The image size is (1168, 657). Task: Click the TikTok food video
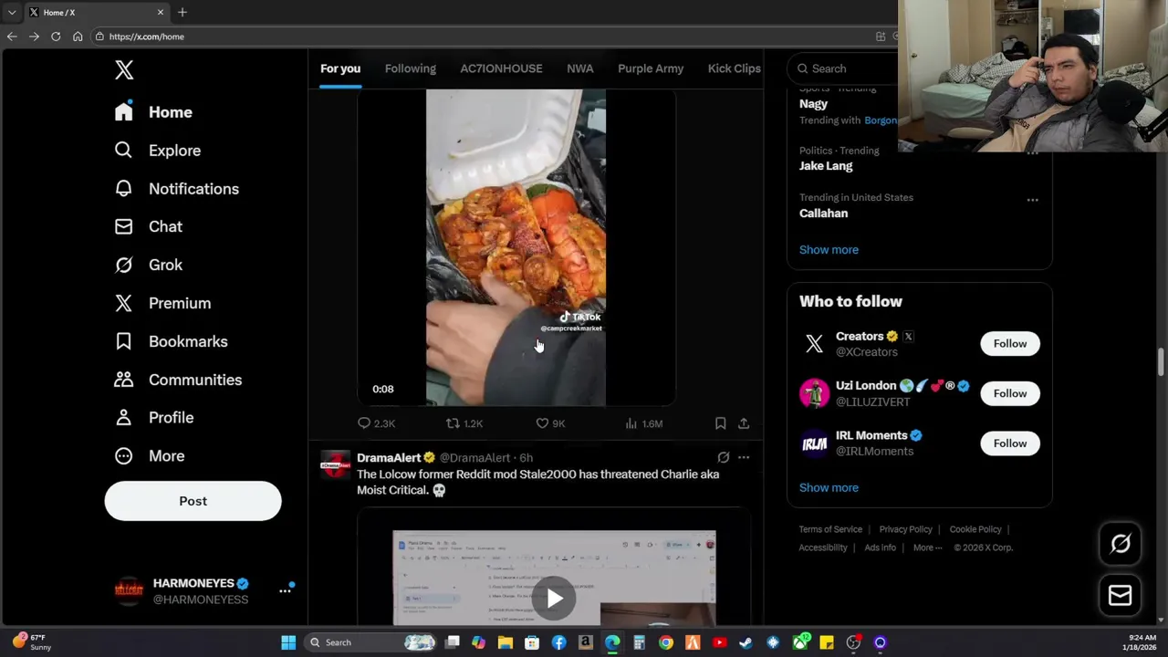click(x=516, y=247)
